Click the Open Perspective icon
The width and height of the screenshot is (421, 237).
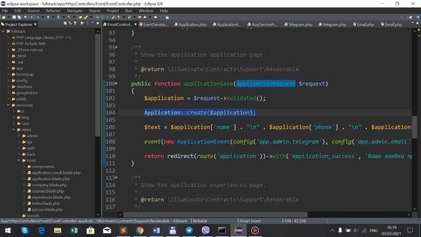point(410,17)
